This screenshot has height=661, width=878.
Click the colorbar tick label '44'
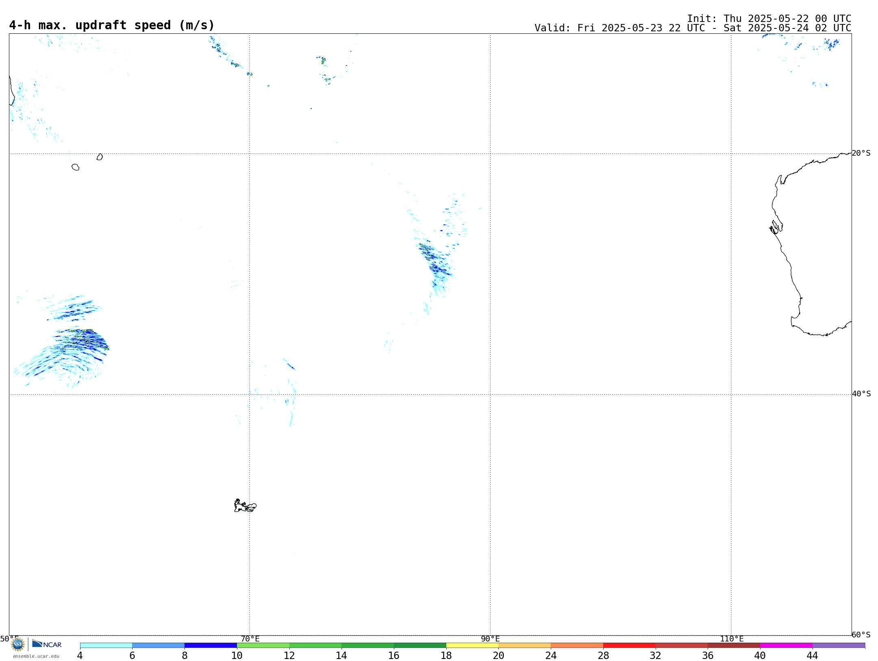pyautogui.click(x=813, y=655)
